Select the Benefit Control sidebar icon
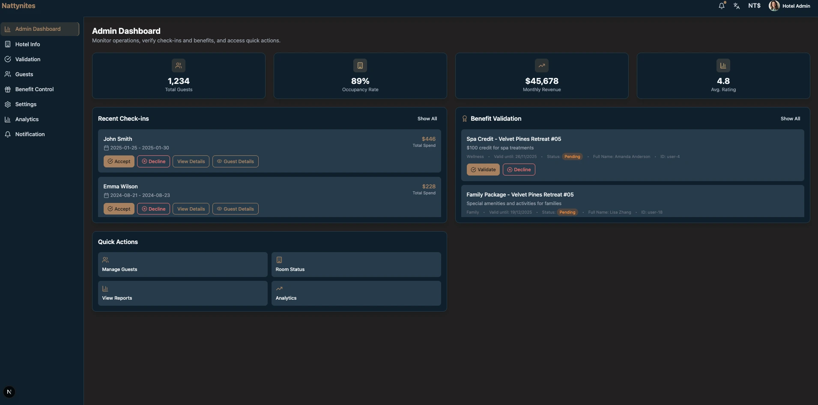 (8, 89)
